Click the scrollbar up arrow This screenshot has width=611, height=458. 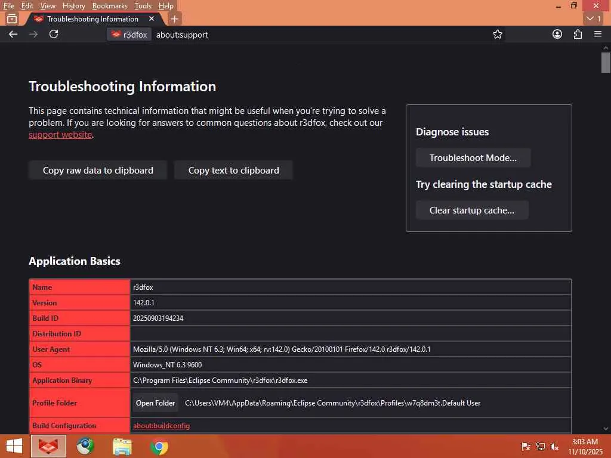pos(606,48)
